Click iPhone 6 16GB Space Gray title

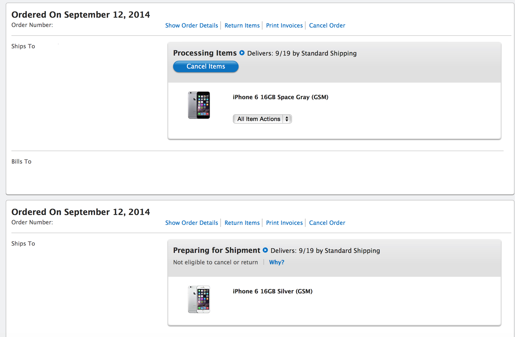(280, 97)
